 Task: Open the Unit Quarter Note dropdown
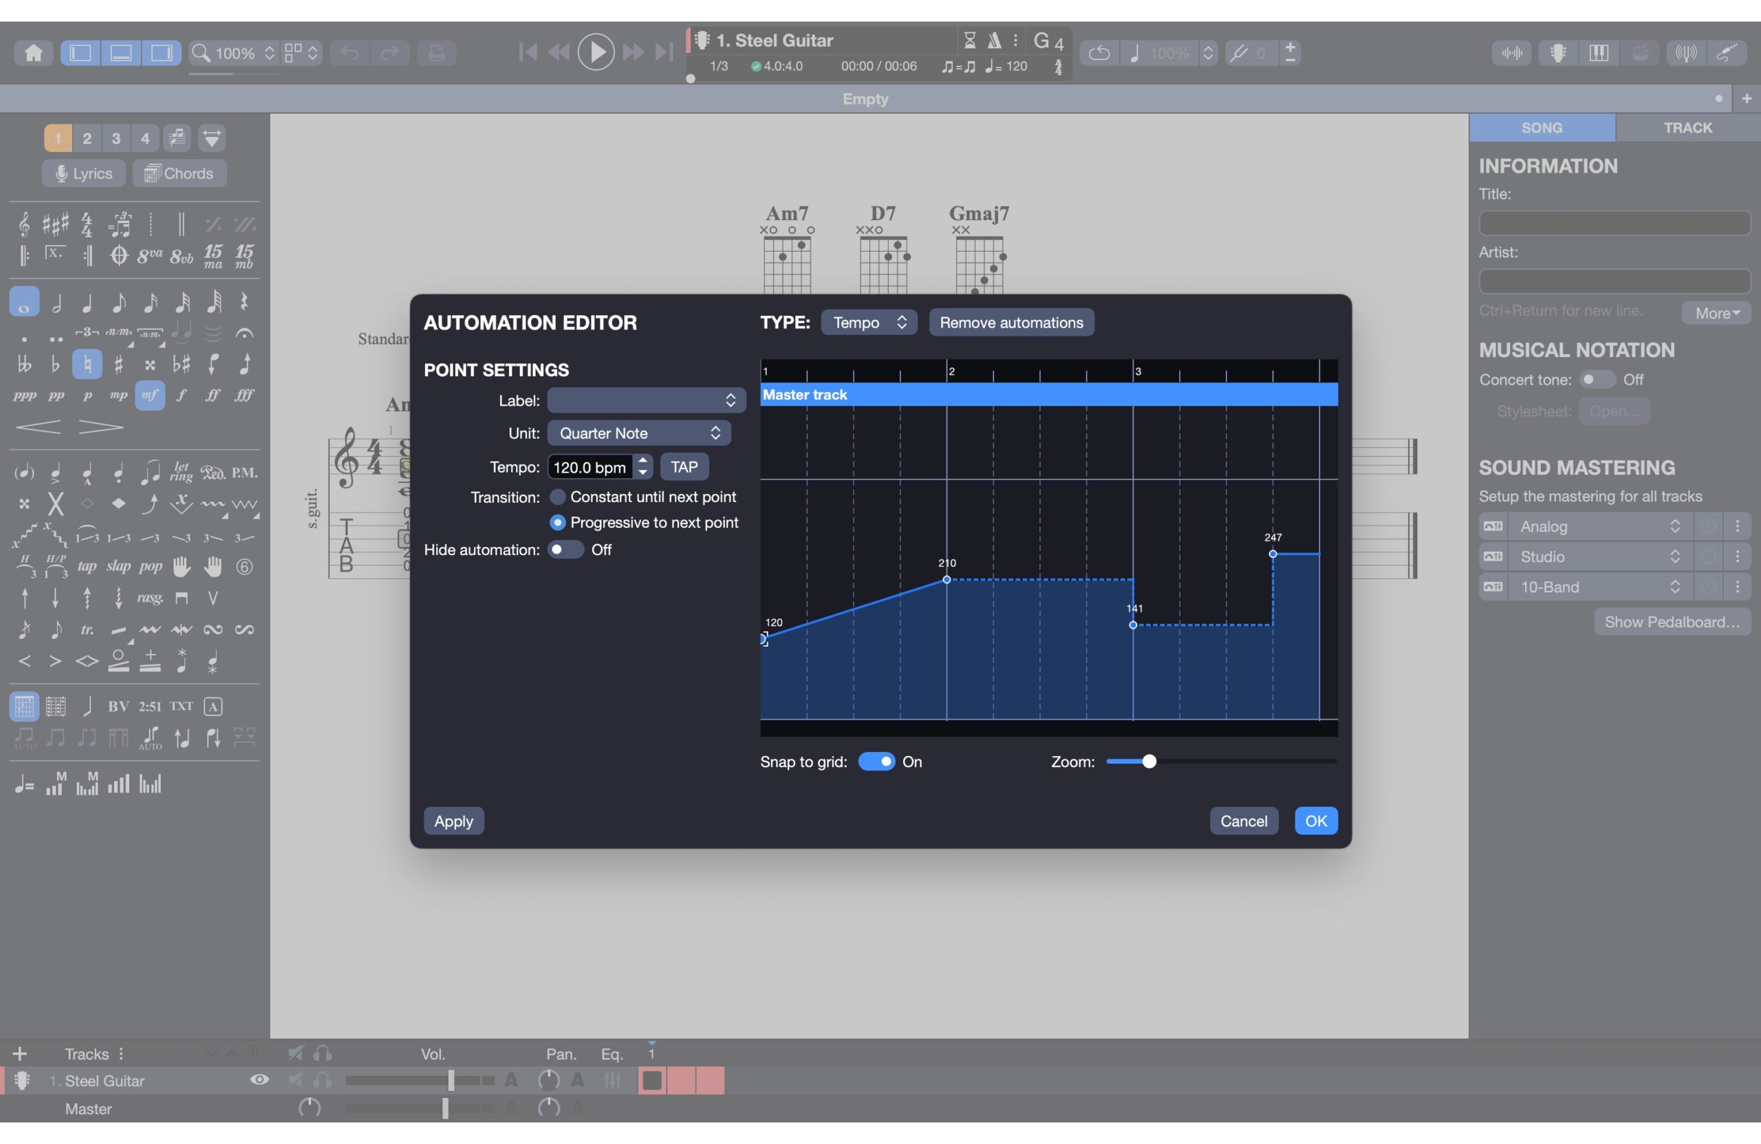point(638,433)
